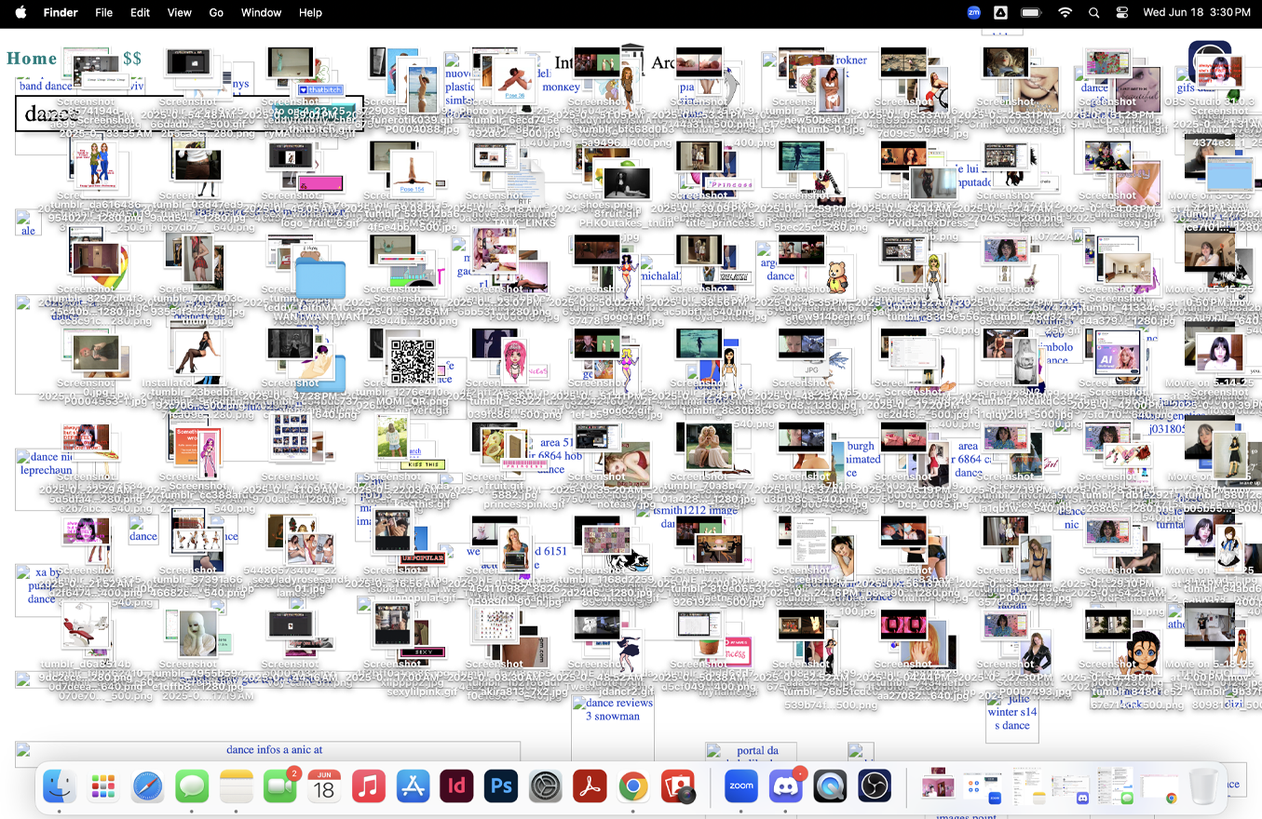
Task: Click the Zoom status menu bar icon
Action: 974,13
